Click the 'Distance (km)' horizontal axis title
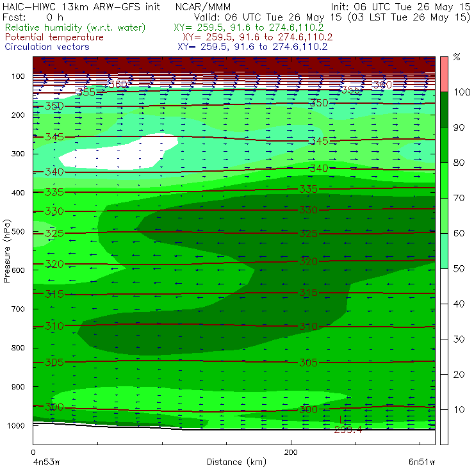 click(x=236, y=462)
